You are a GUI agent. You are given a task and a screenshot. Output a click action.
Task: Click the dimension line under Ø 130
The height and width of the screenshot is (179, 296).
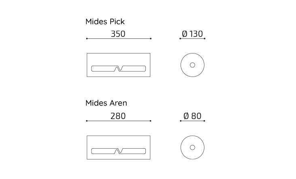192,38
